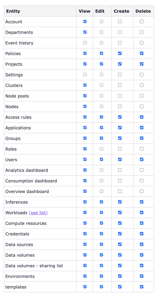Disable Delete permission for templates
Image resolution: width=157 pixels, height=295 pixels.
pyautogui.click(x=142, y=287)
